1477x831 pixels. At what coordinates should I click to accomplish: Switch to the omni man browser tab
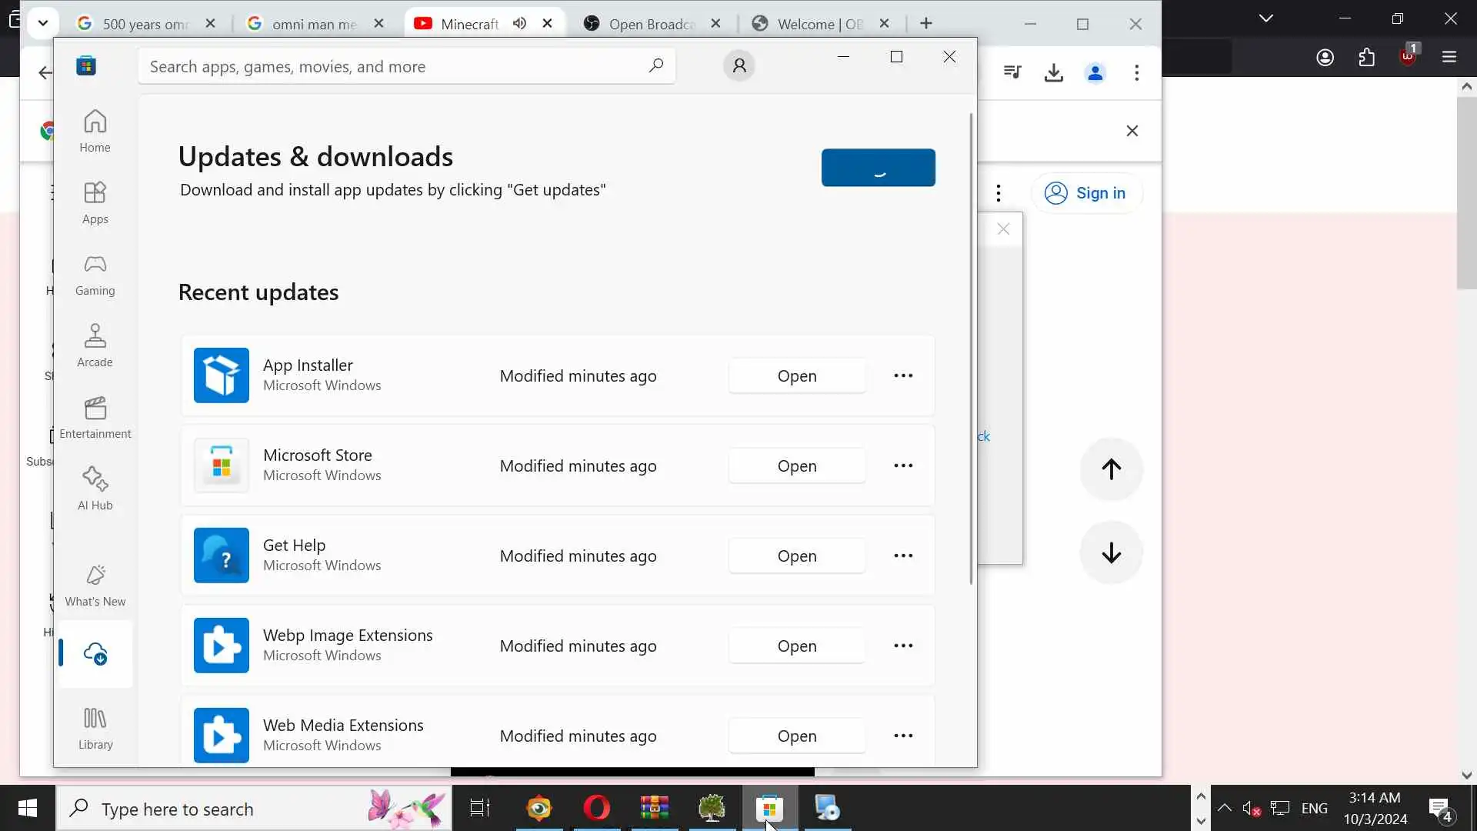[314, 24]
